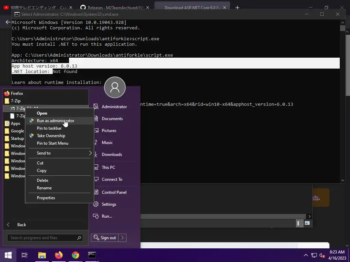The width and height of the screenshot is (350, 262).
Task: Open a new browser tab
Action: click(237, 8)
